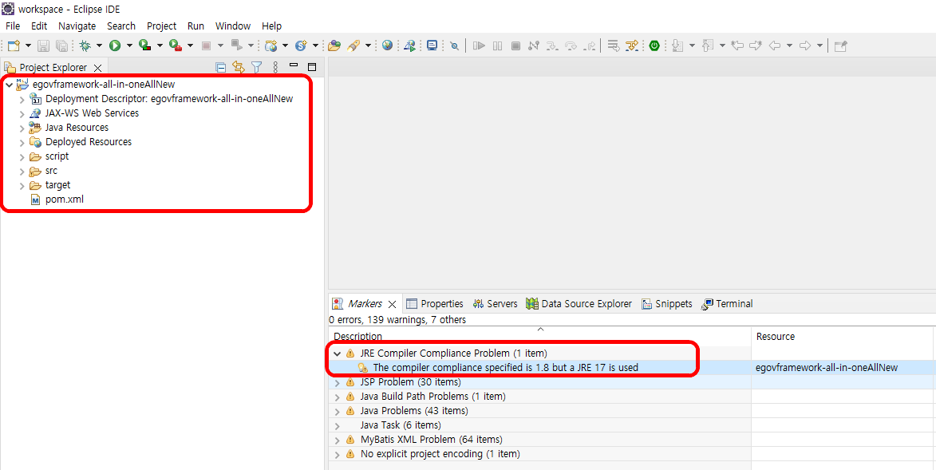Click the Step Over icon
The image size is (936, 470).
pyautogui.click(x=571, y=45)
